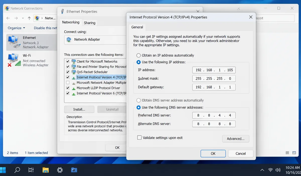301x176 pixels.
Task: Maximize the Network Connections window
Action: [x=279, y=8]
